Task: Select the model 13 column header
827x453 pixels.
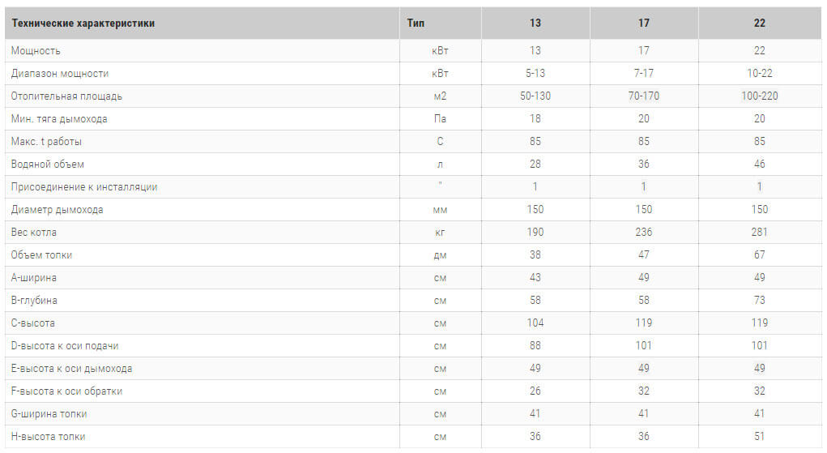Action: click(x=535, y=24)
